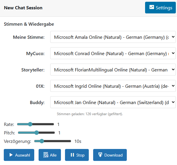Image resolution: width=177 pixels, height=165 pixels.
Task: Click the Meine Stimme dropdown chevron
Action: tap(173, 37)
